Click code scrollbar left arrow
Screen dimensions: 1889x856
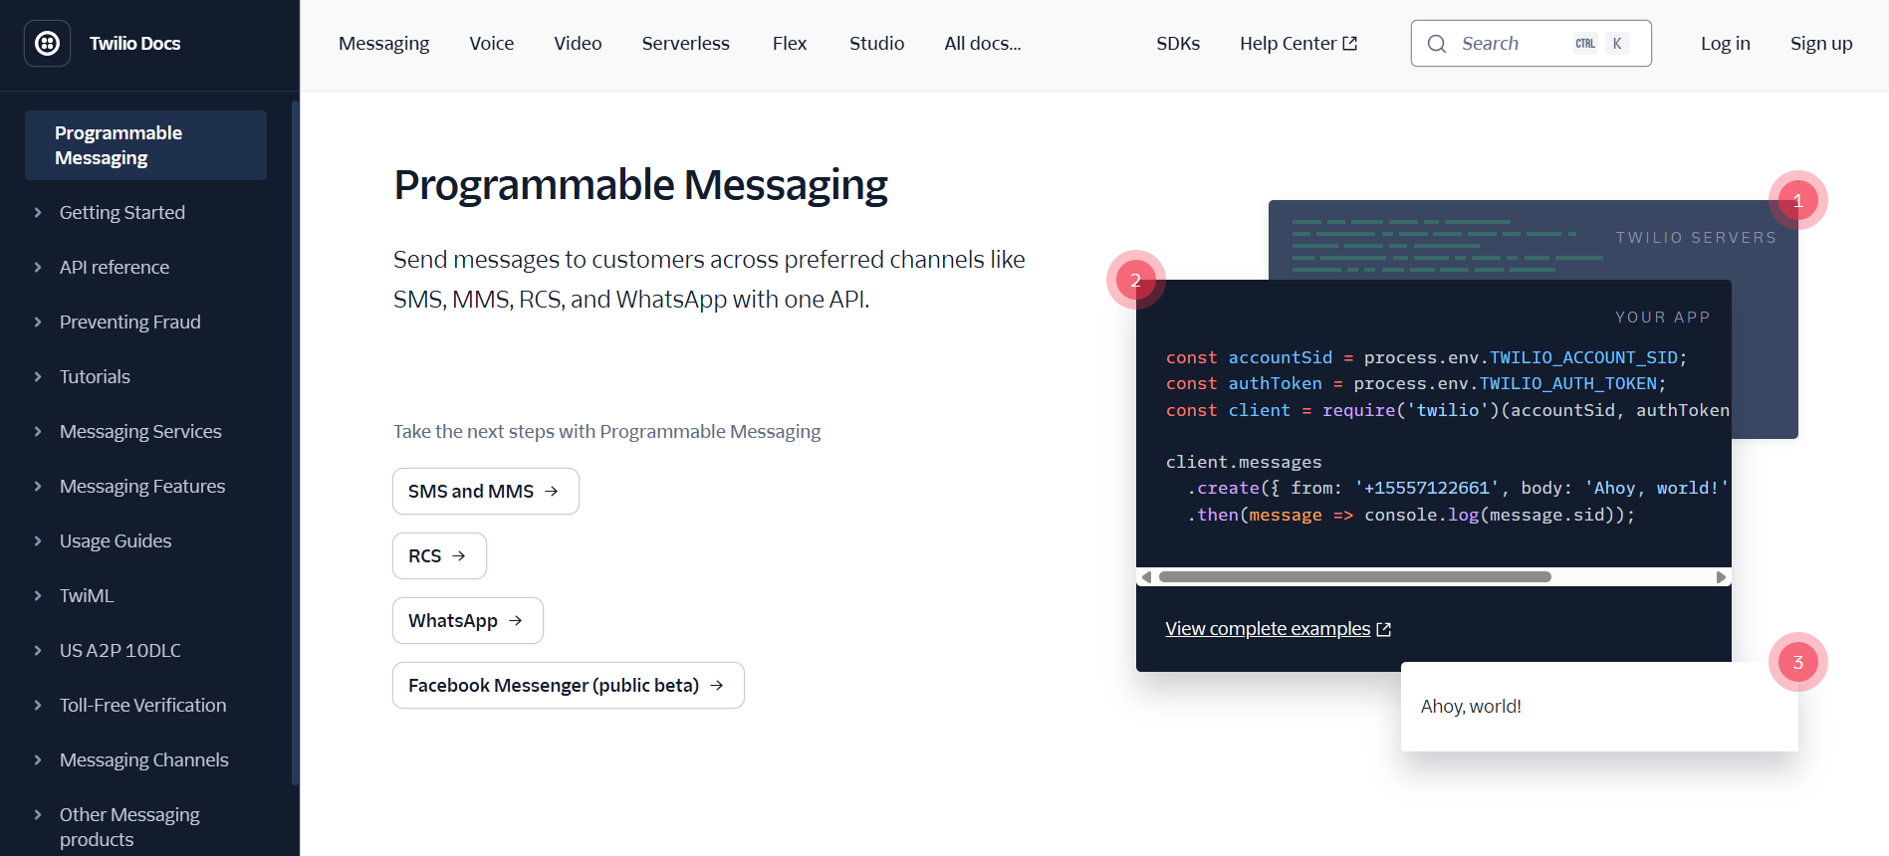pos(1146,577)
